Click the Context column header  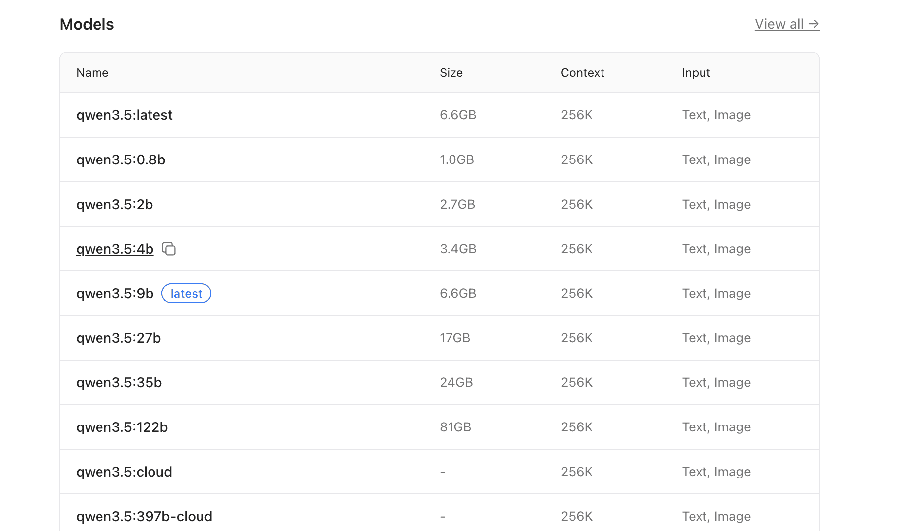click(583, 73)
